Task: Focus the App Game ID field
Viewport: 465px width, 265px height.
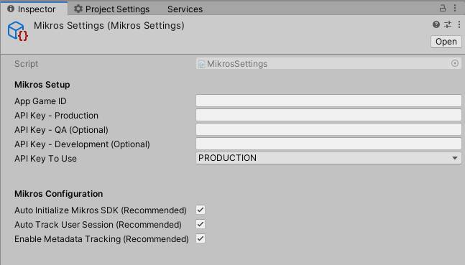Action: (x=328, y=101)
